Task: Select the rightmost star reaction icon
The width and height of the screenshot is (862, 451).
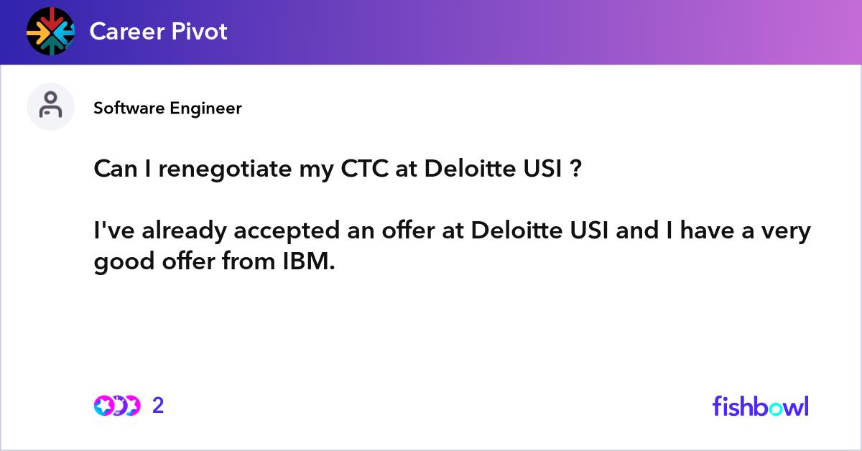Action: (x=132, y=406)
